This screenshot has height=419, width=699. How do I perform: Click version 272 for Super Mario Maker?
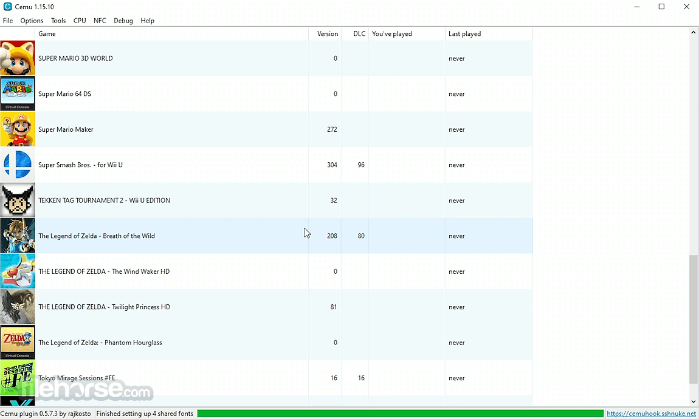point(332,129)
